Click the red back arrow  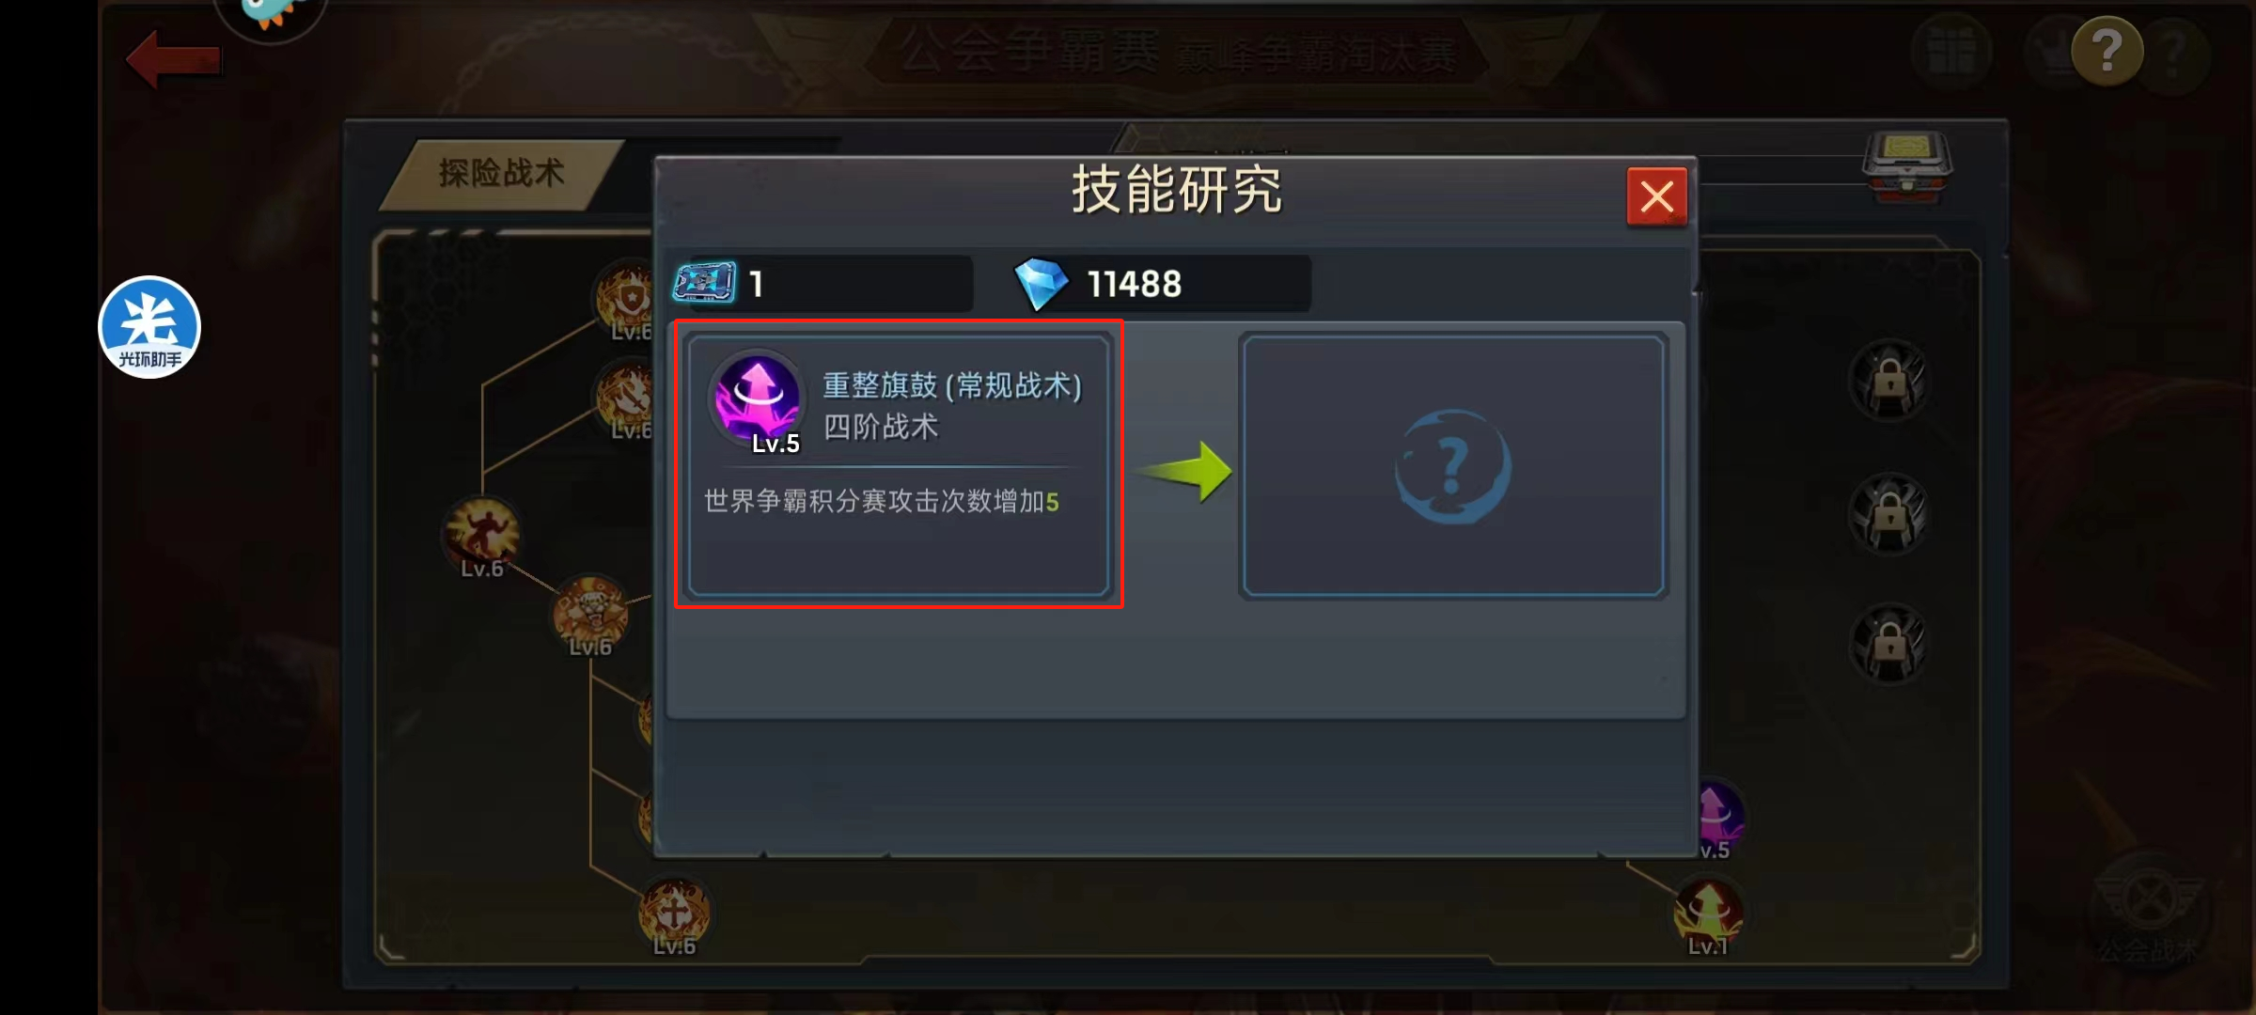(x=174, y=59)
